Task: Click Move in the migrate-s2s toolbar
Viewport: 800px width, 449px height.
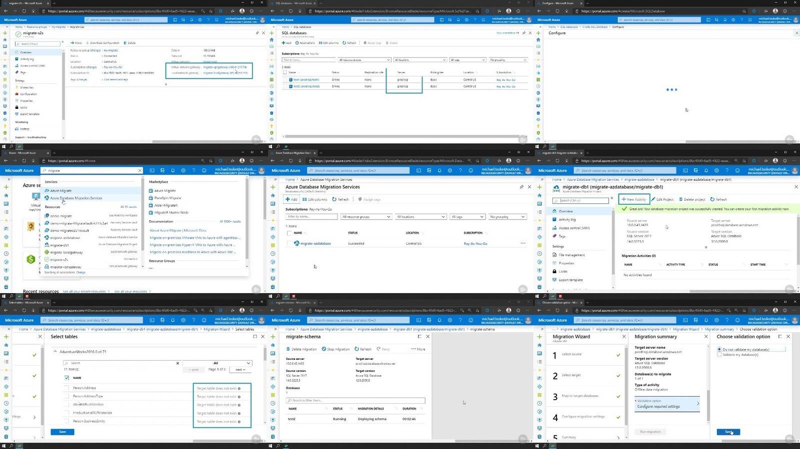Action: point(76,43)
